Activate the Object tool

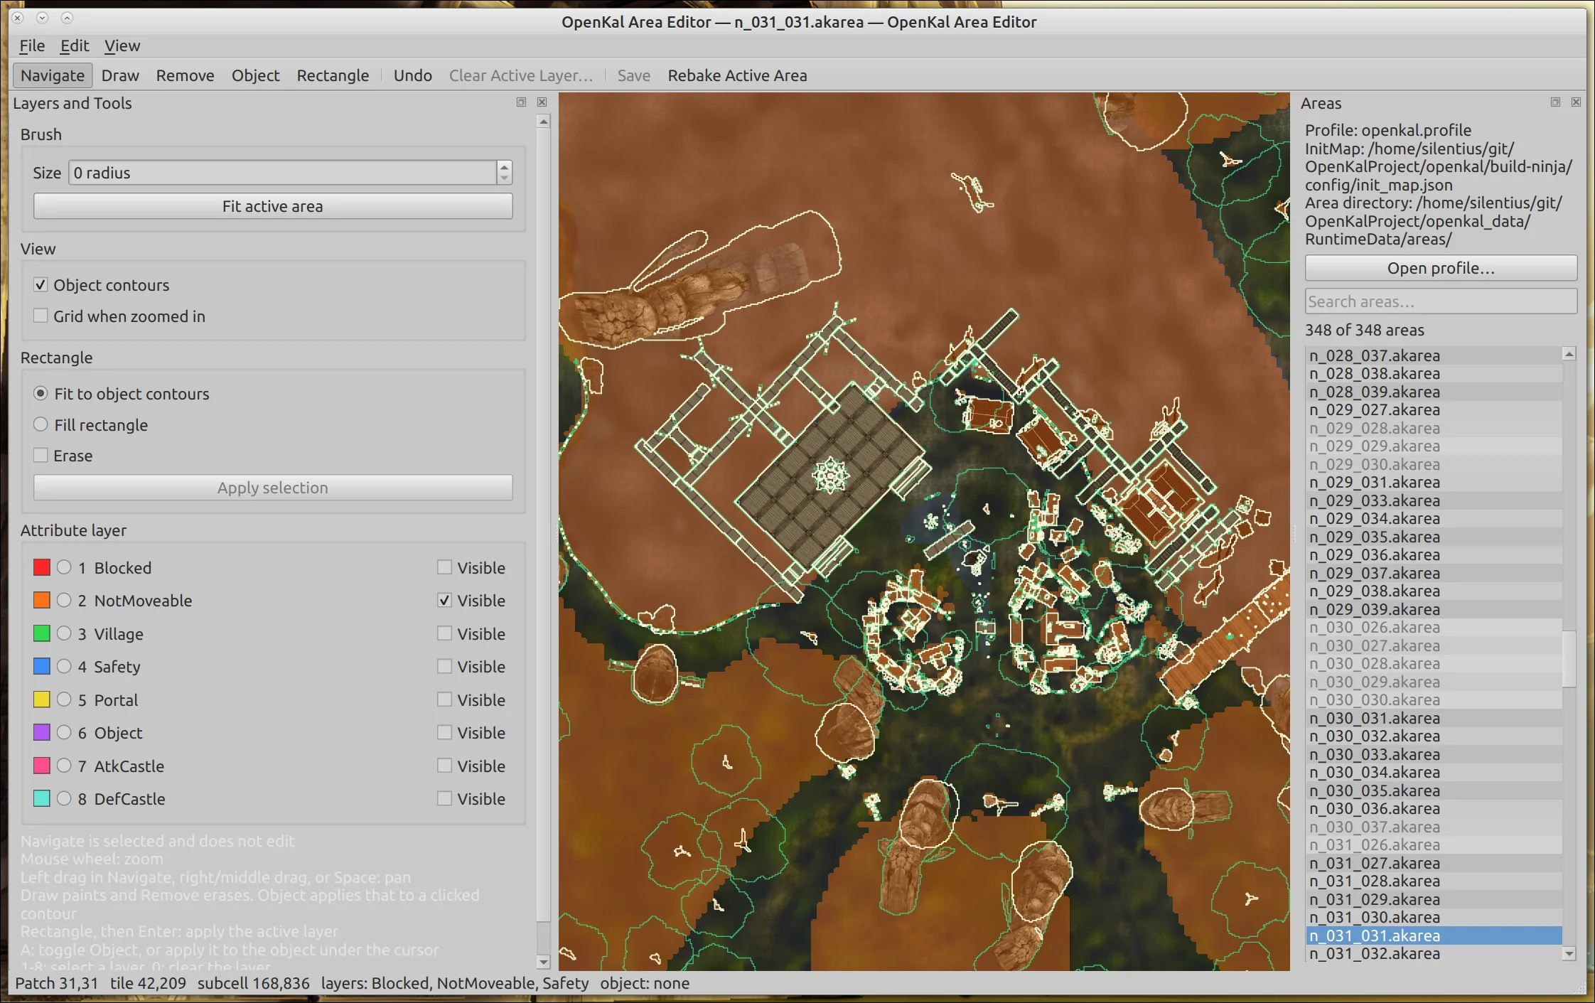[x=255, y=75]
